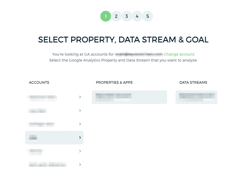Click chevron on the highlighted fourth account

click(x=80, y=138)
